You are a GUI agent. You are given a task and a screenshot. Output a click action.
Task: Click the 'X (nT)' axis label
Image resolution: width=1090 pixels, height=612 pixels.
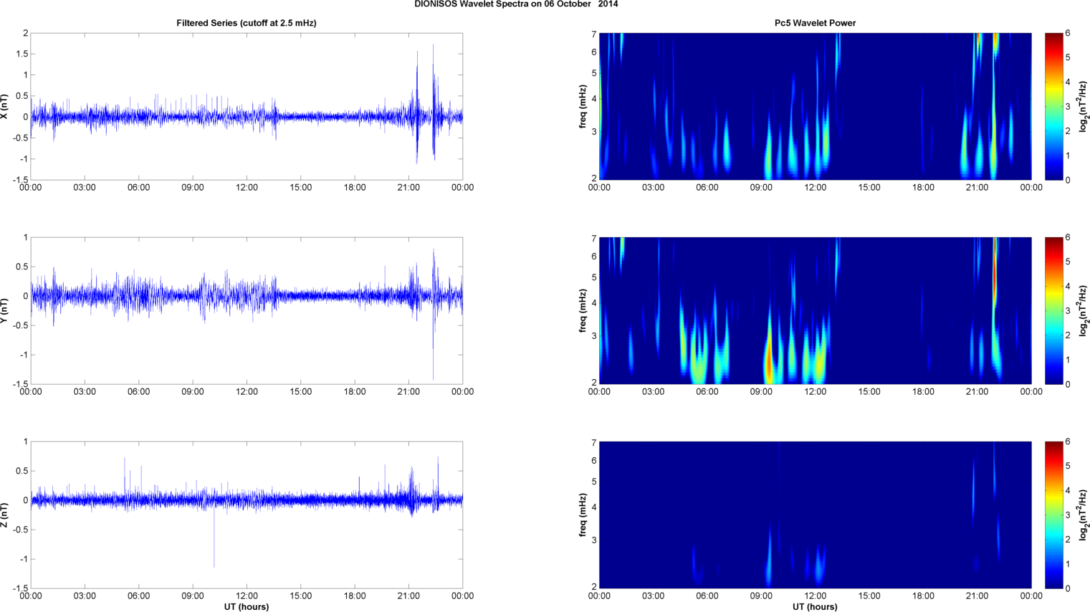(x=5, y=106)
